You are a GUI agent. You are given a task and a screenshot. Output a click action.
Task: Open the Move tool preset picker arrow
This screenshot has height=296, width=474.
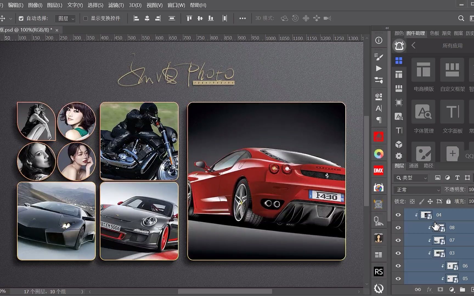coord(11,19)
